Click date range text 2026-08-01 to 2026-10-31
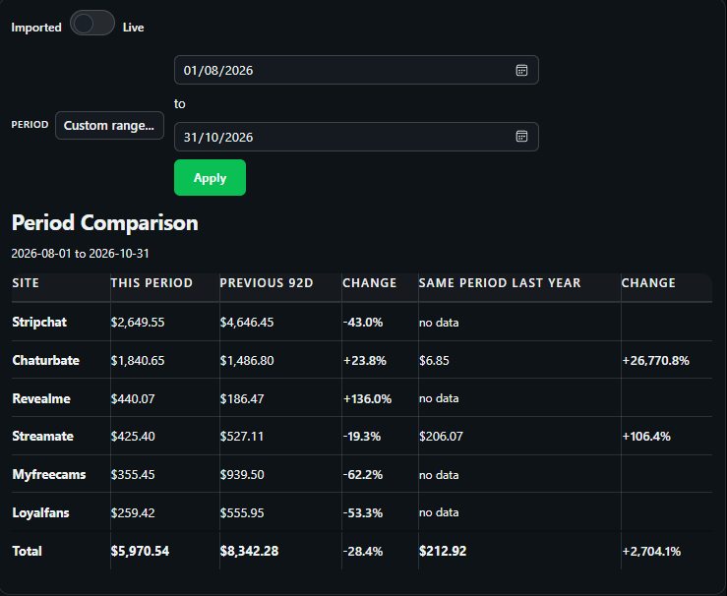 tap(81, 254)
